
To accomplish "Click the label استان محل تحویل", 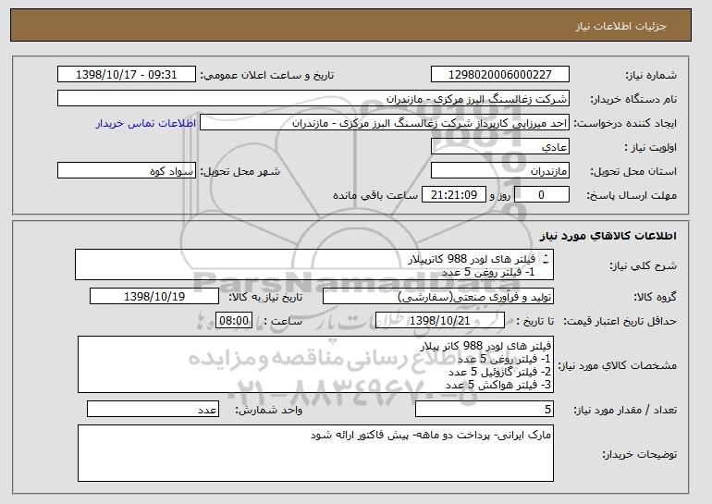I will (x=633, y=171).
